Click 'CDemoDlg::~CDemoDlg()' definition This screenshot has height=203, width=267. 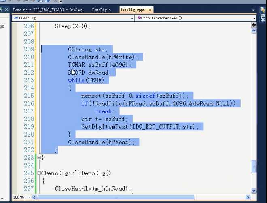tap(76, 173)
